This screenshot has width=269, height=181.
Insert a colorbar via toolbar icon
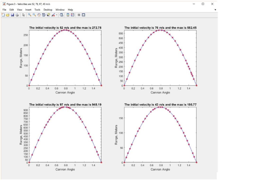click(x=68, y=15)
